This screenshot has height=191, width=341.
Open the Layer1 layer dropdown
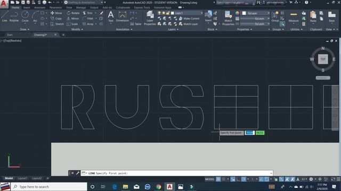186,13
